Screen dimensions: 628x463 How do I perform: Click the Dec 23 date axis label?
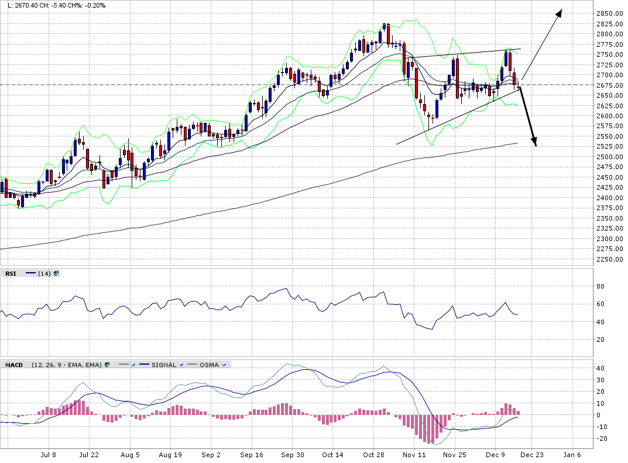point(531,454)
